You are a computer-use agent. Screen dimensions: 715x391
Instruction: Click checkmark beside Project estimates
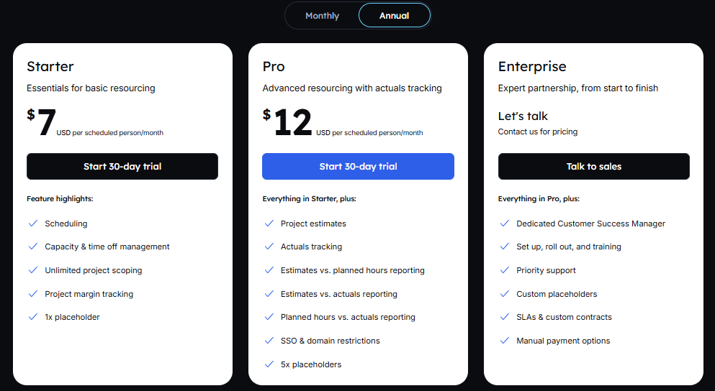click(269, 224)
